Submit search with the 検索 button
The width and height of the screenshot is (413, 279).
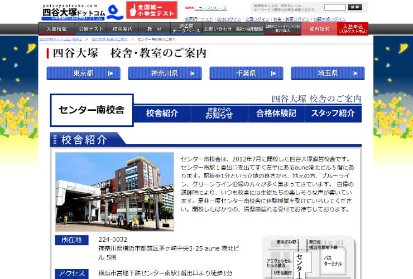pyautogui.click(x=355, y=7)
